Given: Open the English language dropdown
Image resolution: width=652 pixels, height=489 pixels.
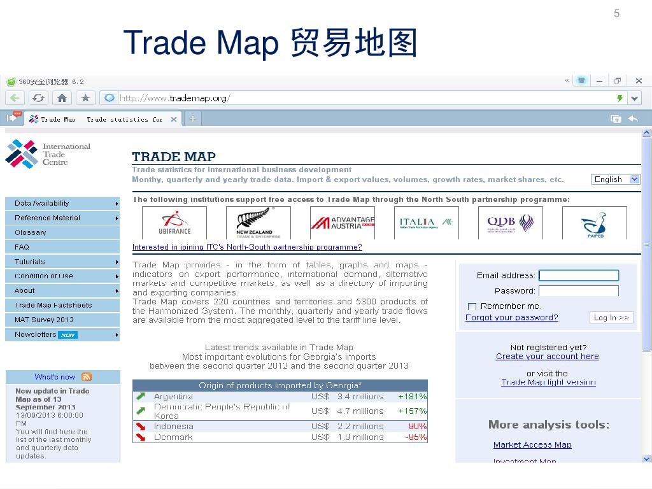Looking at the screenshot, I should pos(616,179).
